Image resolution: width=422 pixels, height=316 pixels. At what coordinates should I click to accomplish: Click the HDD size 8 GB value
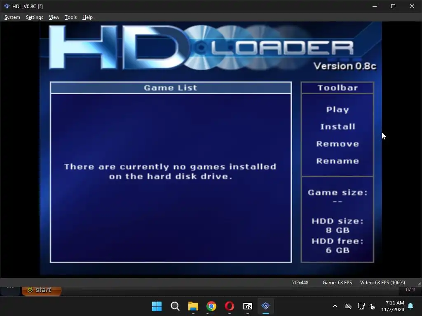[338, 230]
